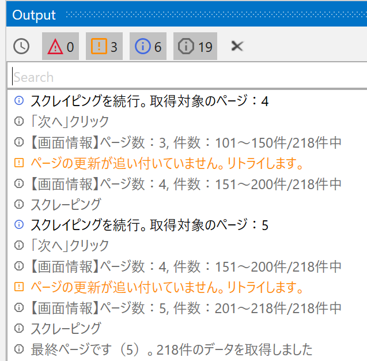Toggle the info filter showing 6
Image resolution: width=367 pixels, height=361 pixels.
[x=148, y=46]
